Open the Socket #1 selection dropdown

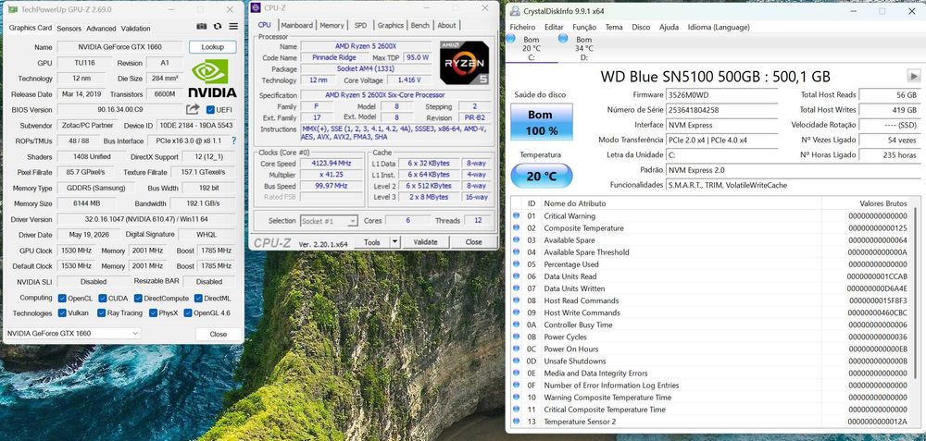click(x=329, y=221)
